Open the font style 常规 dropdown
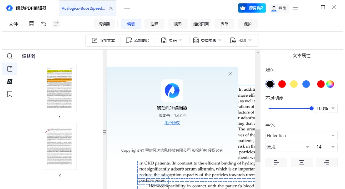 tap(289, 147)
